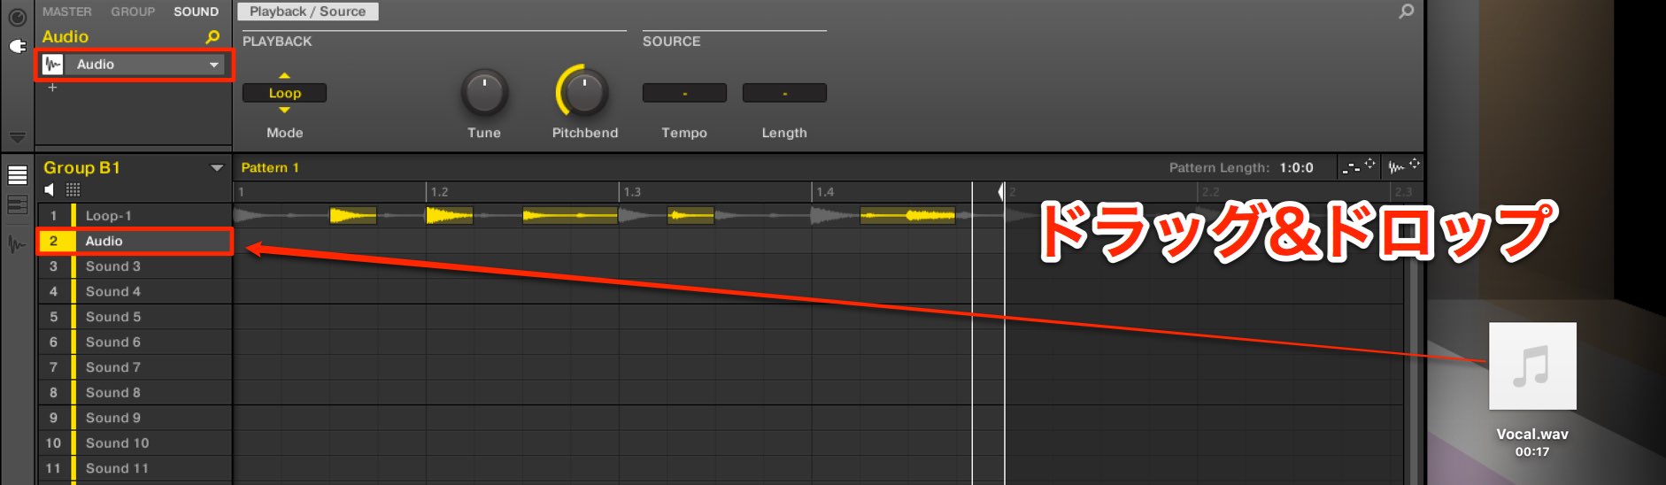Viewport: 1666px width, 485px height.
Task: Switch to the SOUND tab
Action: click(x=196, y=12)
